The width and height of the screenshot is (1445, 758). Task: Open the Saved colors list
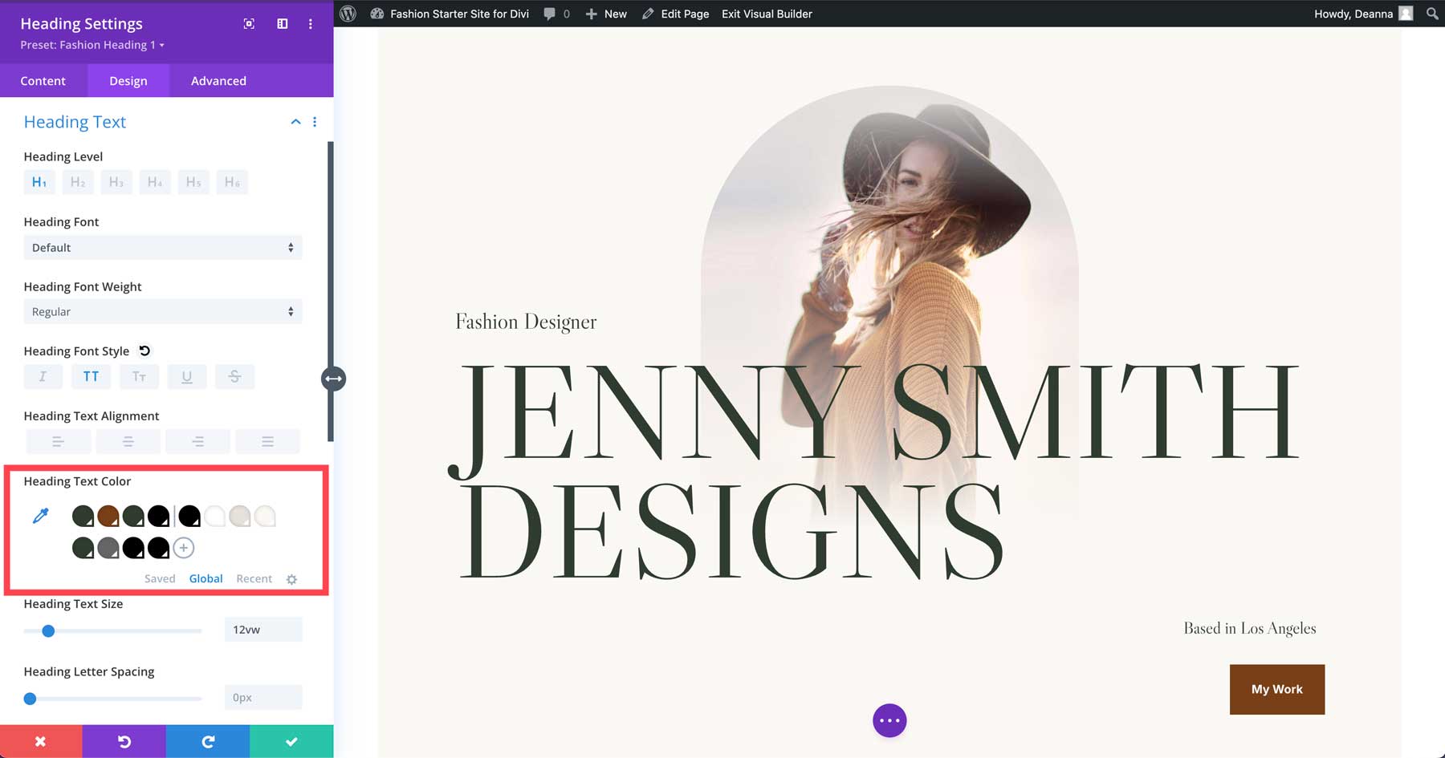[160, 578]
